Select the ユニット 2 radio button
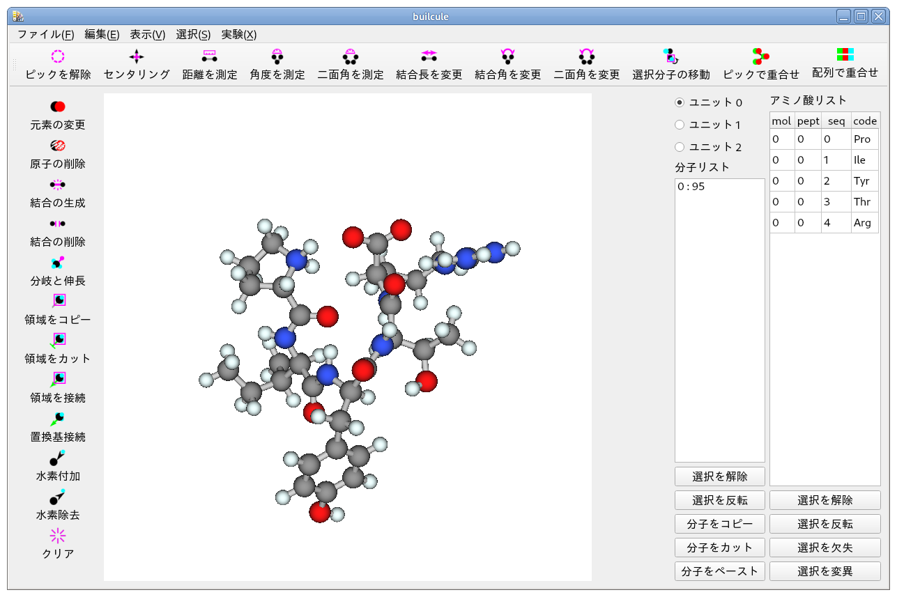 pos(680,147)
